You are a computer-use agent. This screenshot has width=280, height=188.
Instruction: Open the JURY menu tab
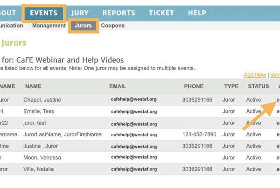(x=80, y=13)
